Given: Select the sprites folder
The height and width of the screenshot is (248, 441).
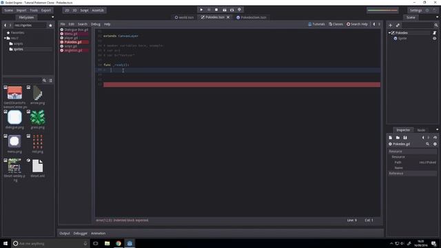Looking at the screenshot, I should click(19, 49).
